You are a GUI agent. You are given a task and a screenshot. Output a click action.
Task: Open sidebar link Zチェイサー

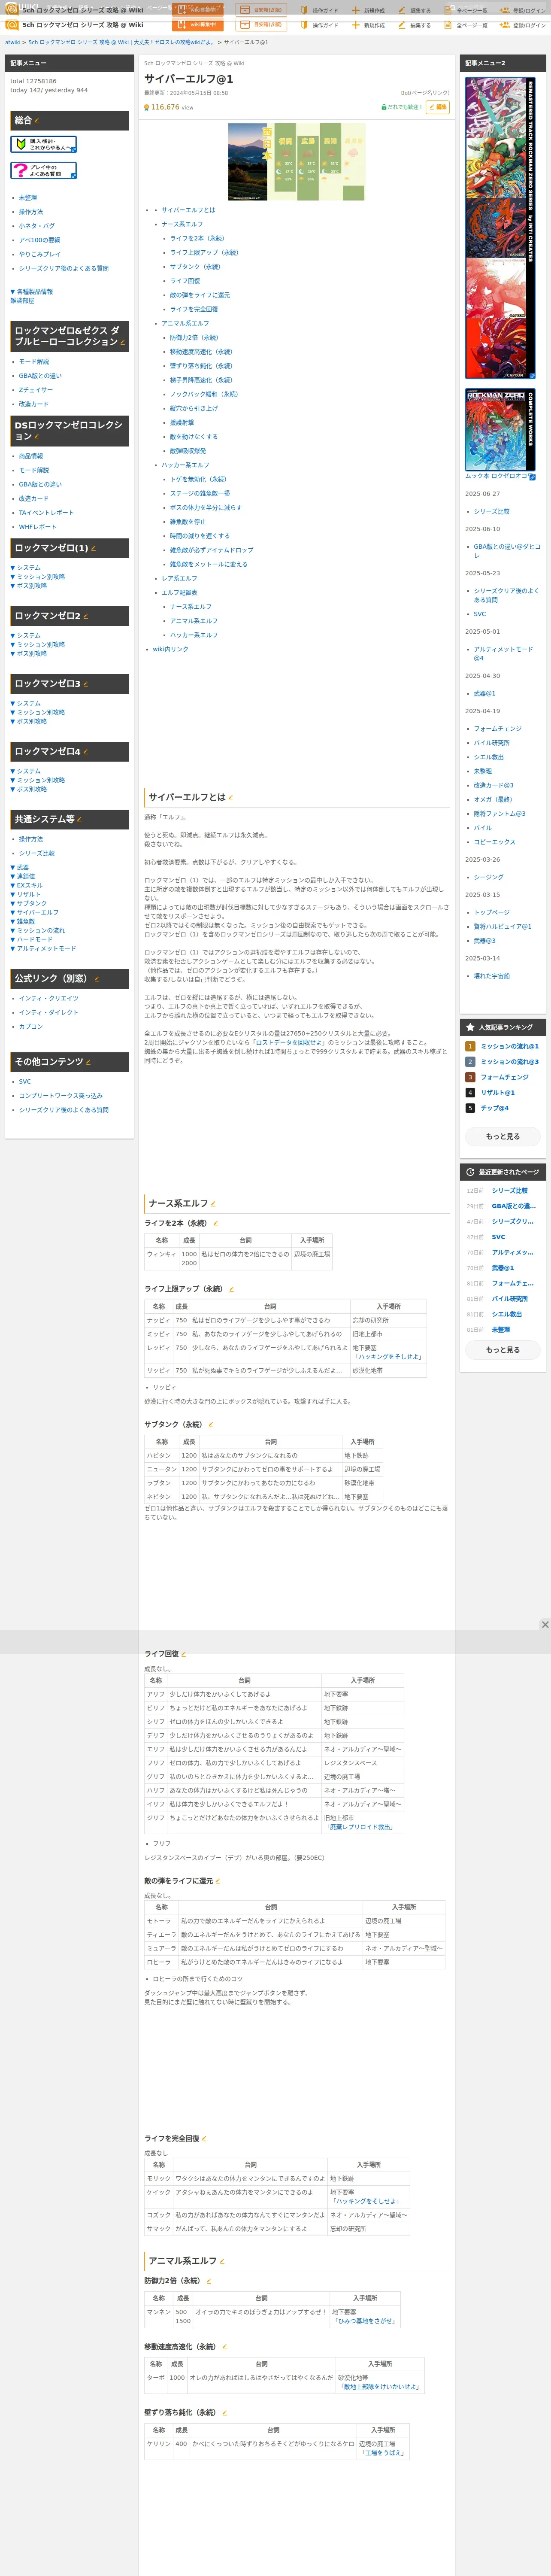click(x=36, y=390)
